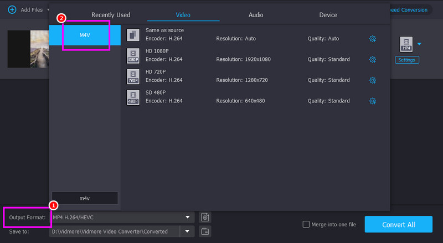443x243 pixels.
Task: Select the 720P preset icon
Action: click(x=133, y=76)
